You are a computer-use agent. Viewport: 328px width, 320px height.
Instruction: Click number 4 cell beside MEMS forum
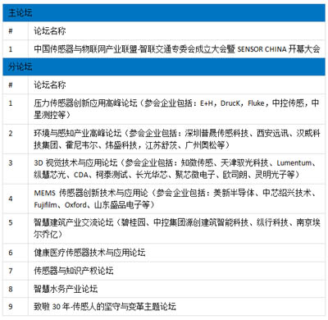[11, 199]
